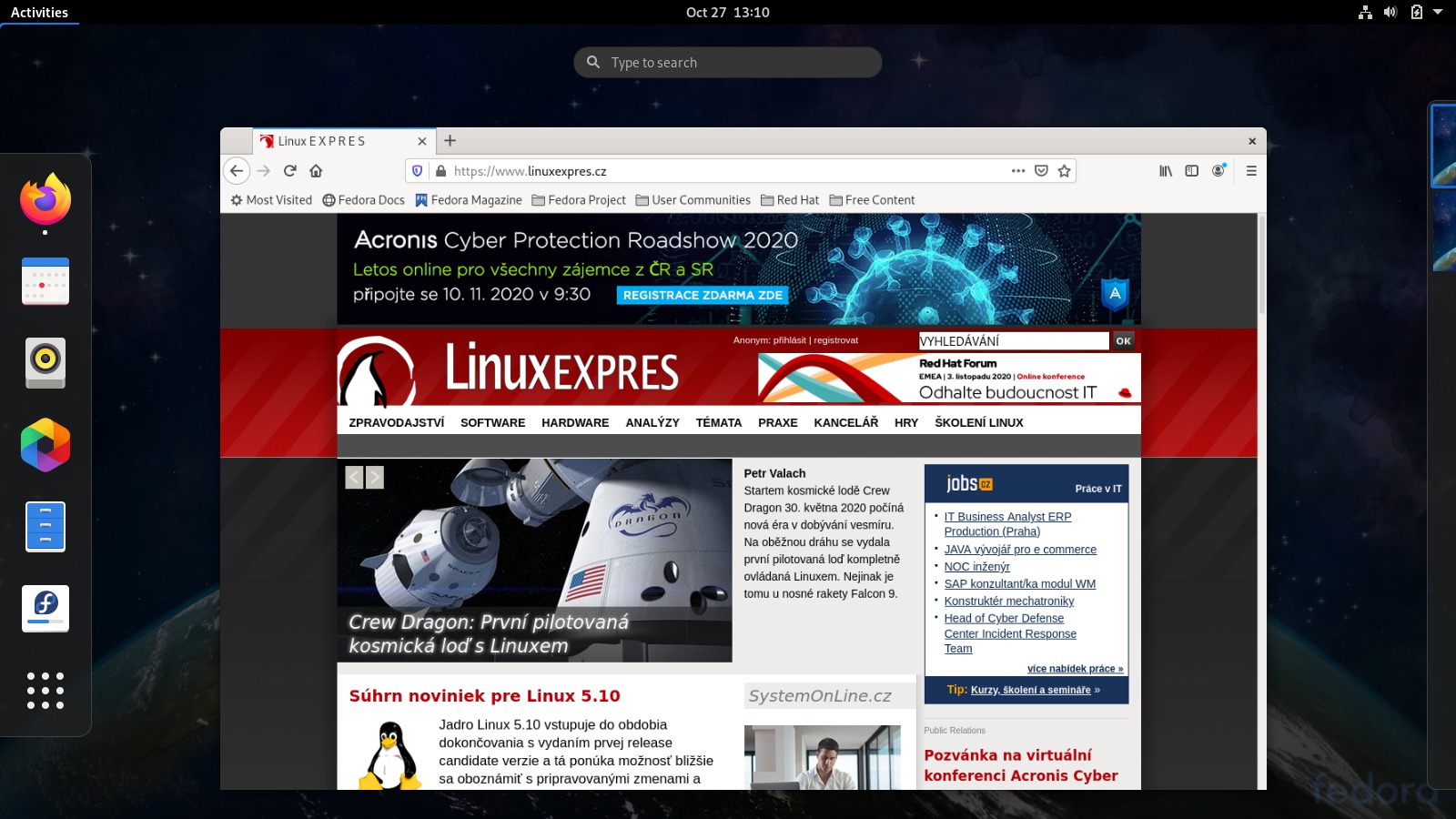
Task: Open the Firefox hamburger menu
Action: point(1251,170)
